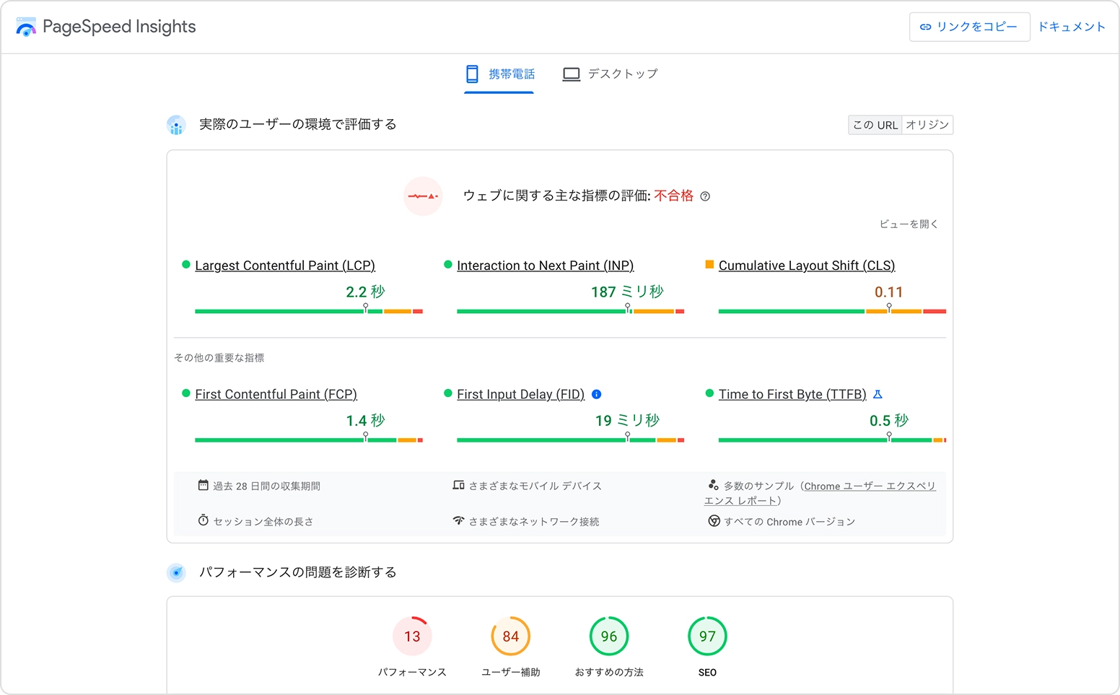Open the Interaction to Next Paint (INP) link
1120x695 pixels.
(x=546, y=266)
